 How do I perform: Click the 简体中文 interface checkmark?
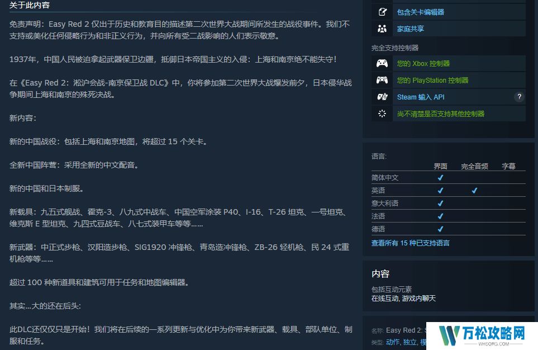click(440, 178)
